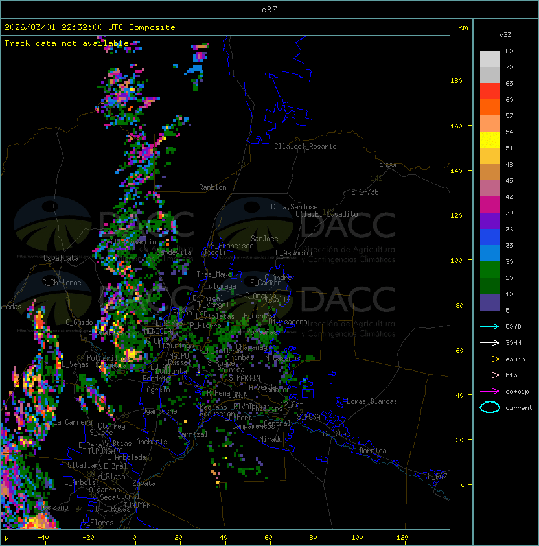Image resolution: width=539 pixels, height=546 pixels.
Task: Click the 'Capdevila' map label
Action: (174, 252)
